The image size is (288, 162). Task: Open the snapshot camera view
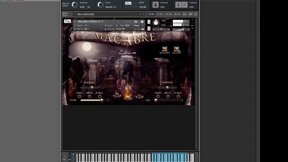click(x=136, y=22)
